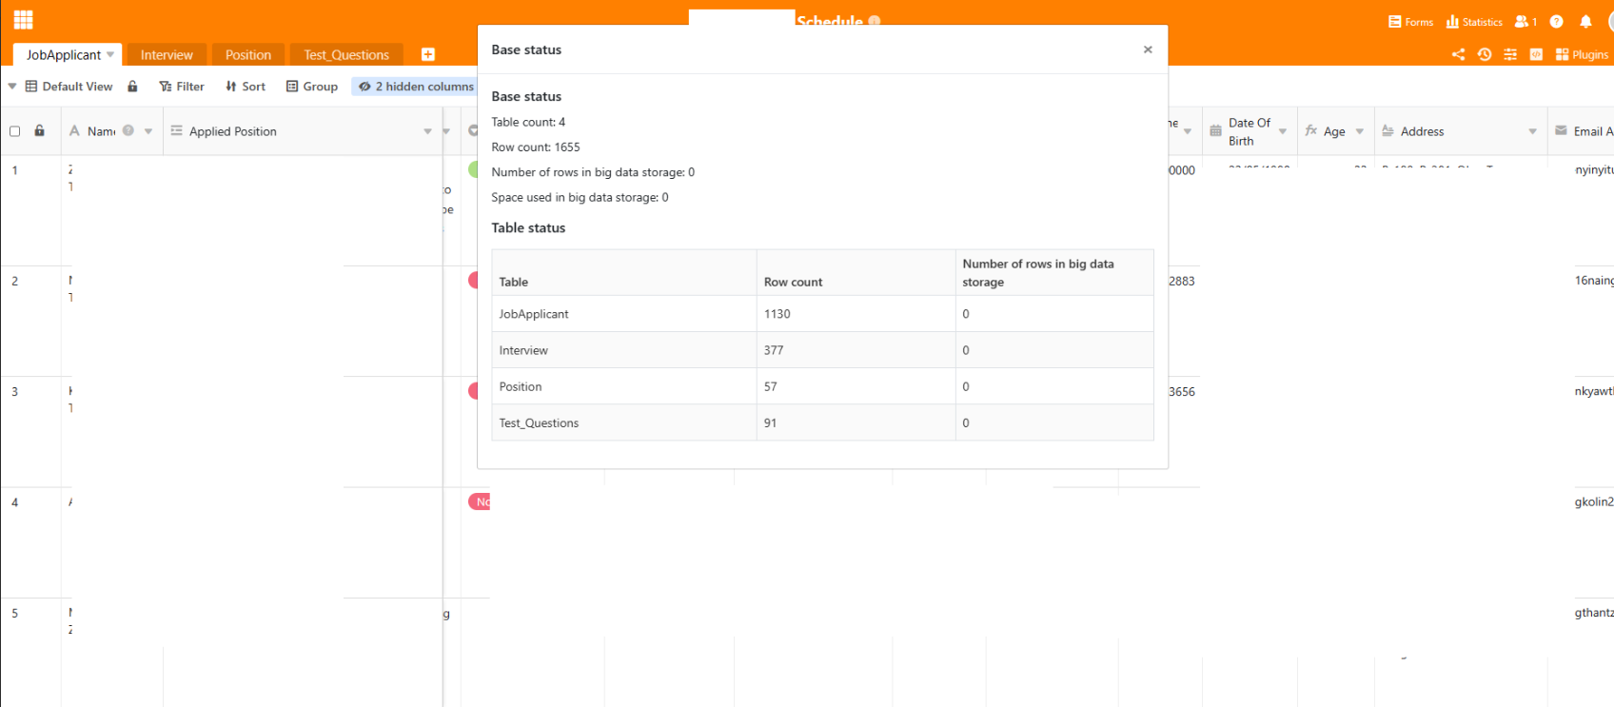Click the Filter button
The image size is (1614, 707).
182,87
